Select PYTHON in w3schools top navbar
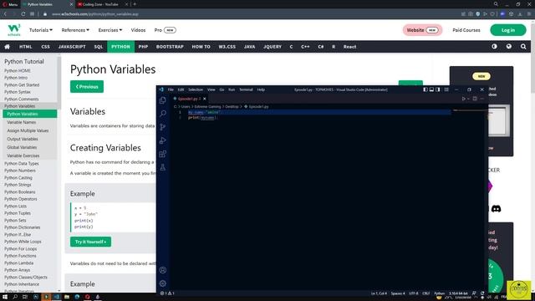535x301 pixels. tap(120, 47)
